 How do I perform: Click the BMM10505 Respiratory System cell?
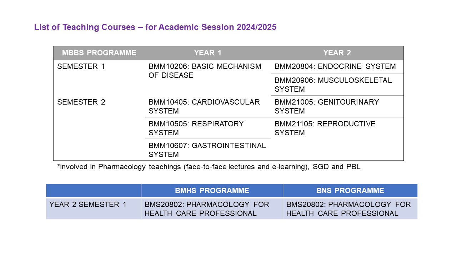click(x=208, y=128)
